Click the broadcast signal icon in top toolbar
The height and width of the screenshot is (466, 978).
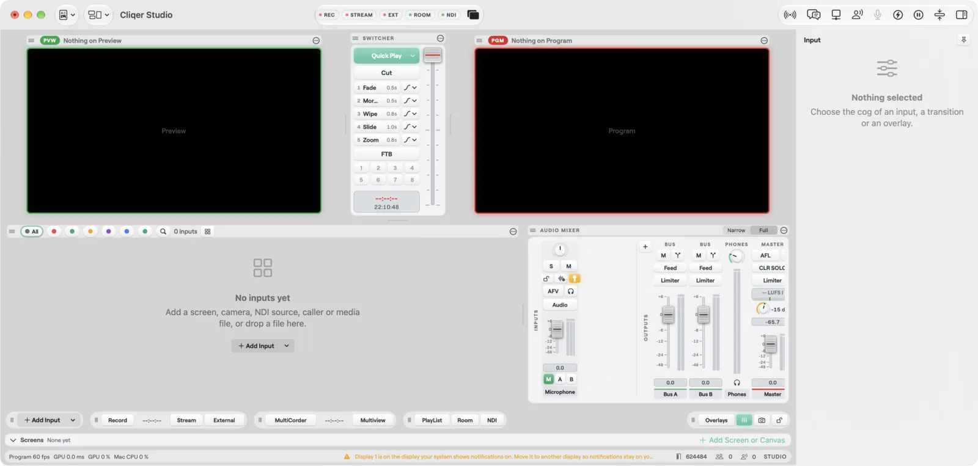pyautogui.click(x=790, y=15)
